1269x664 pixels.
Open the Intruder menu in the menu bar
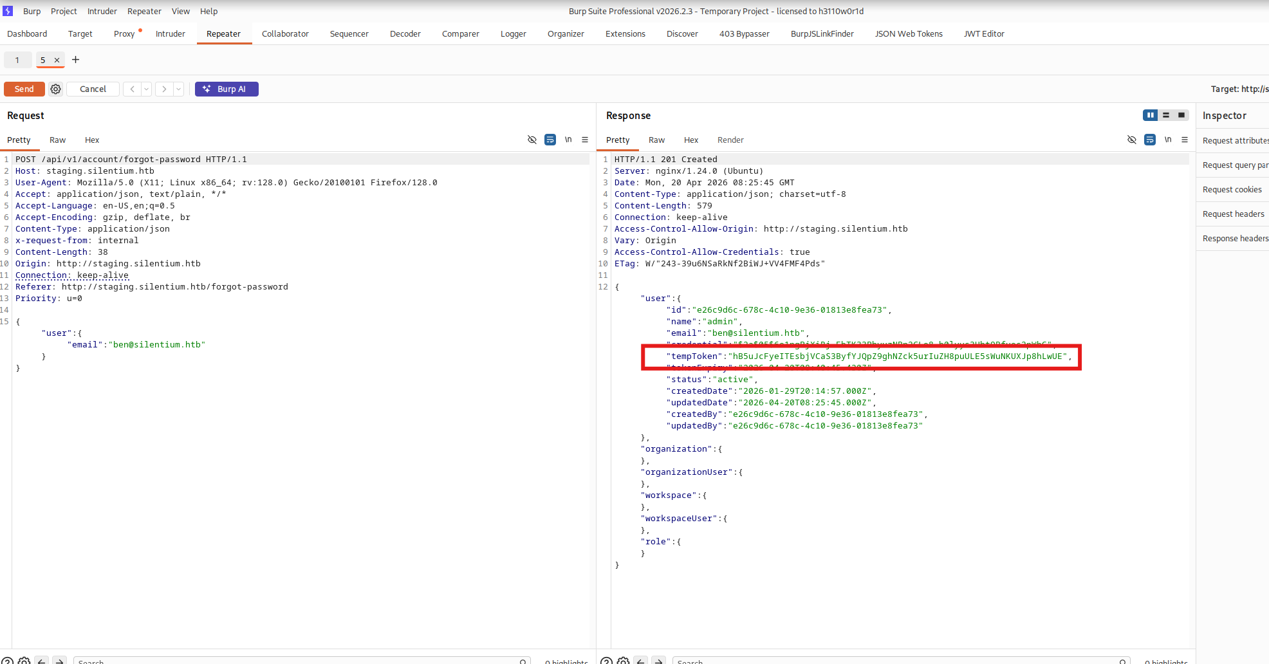(x=102, y=11)
